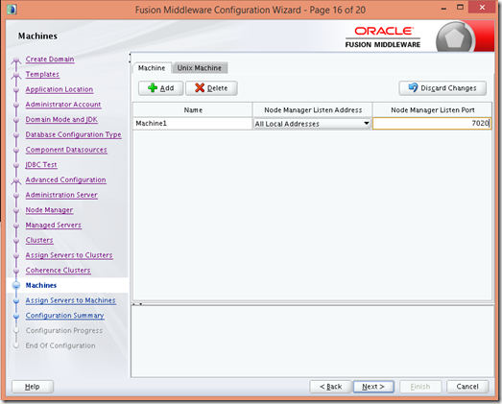This screenshot has height=404, width=502.
Task: Click the Cancel button
Action: [x=467, y=387]
